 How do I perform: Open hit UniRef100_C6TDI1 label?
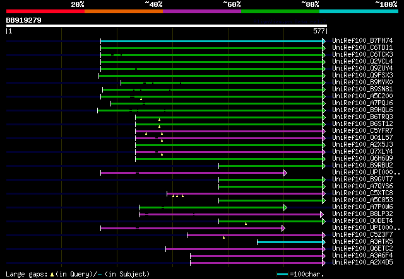point(362,48)
